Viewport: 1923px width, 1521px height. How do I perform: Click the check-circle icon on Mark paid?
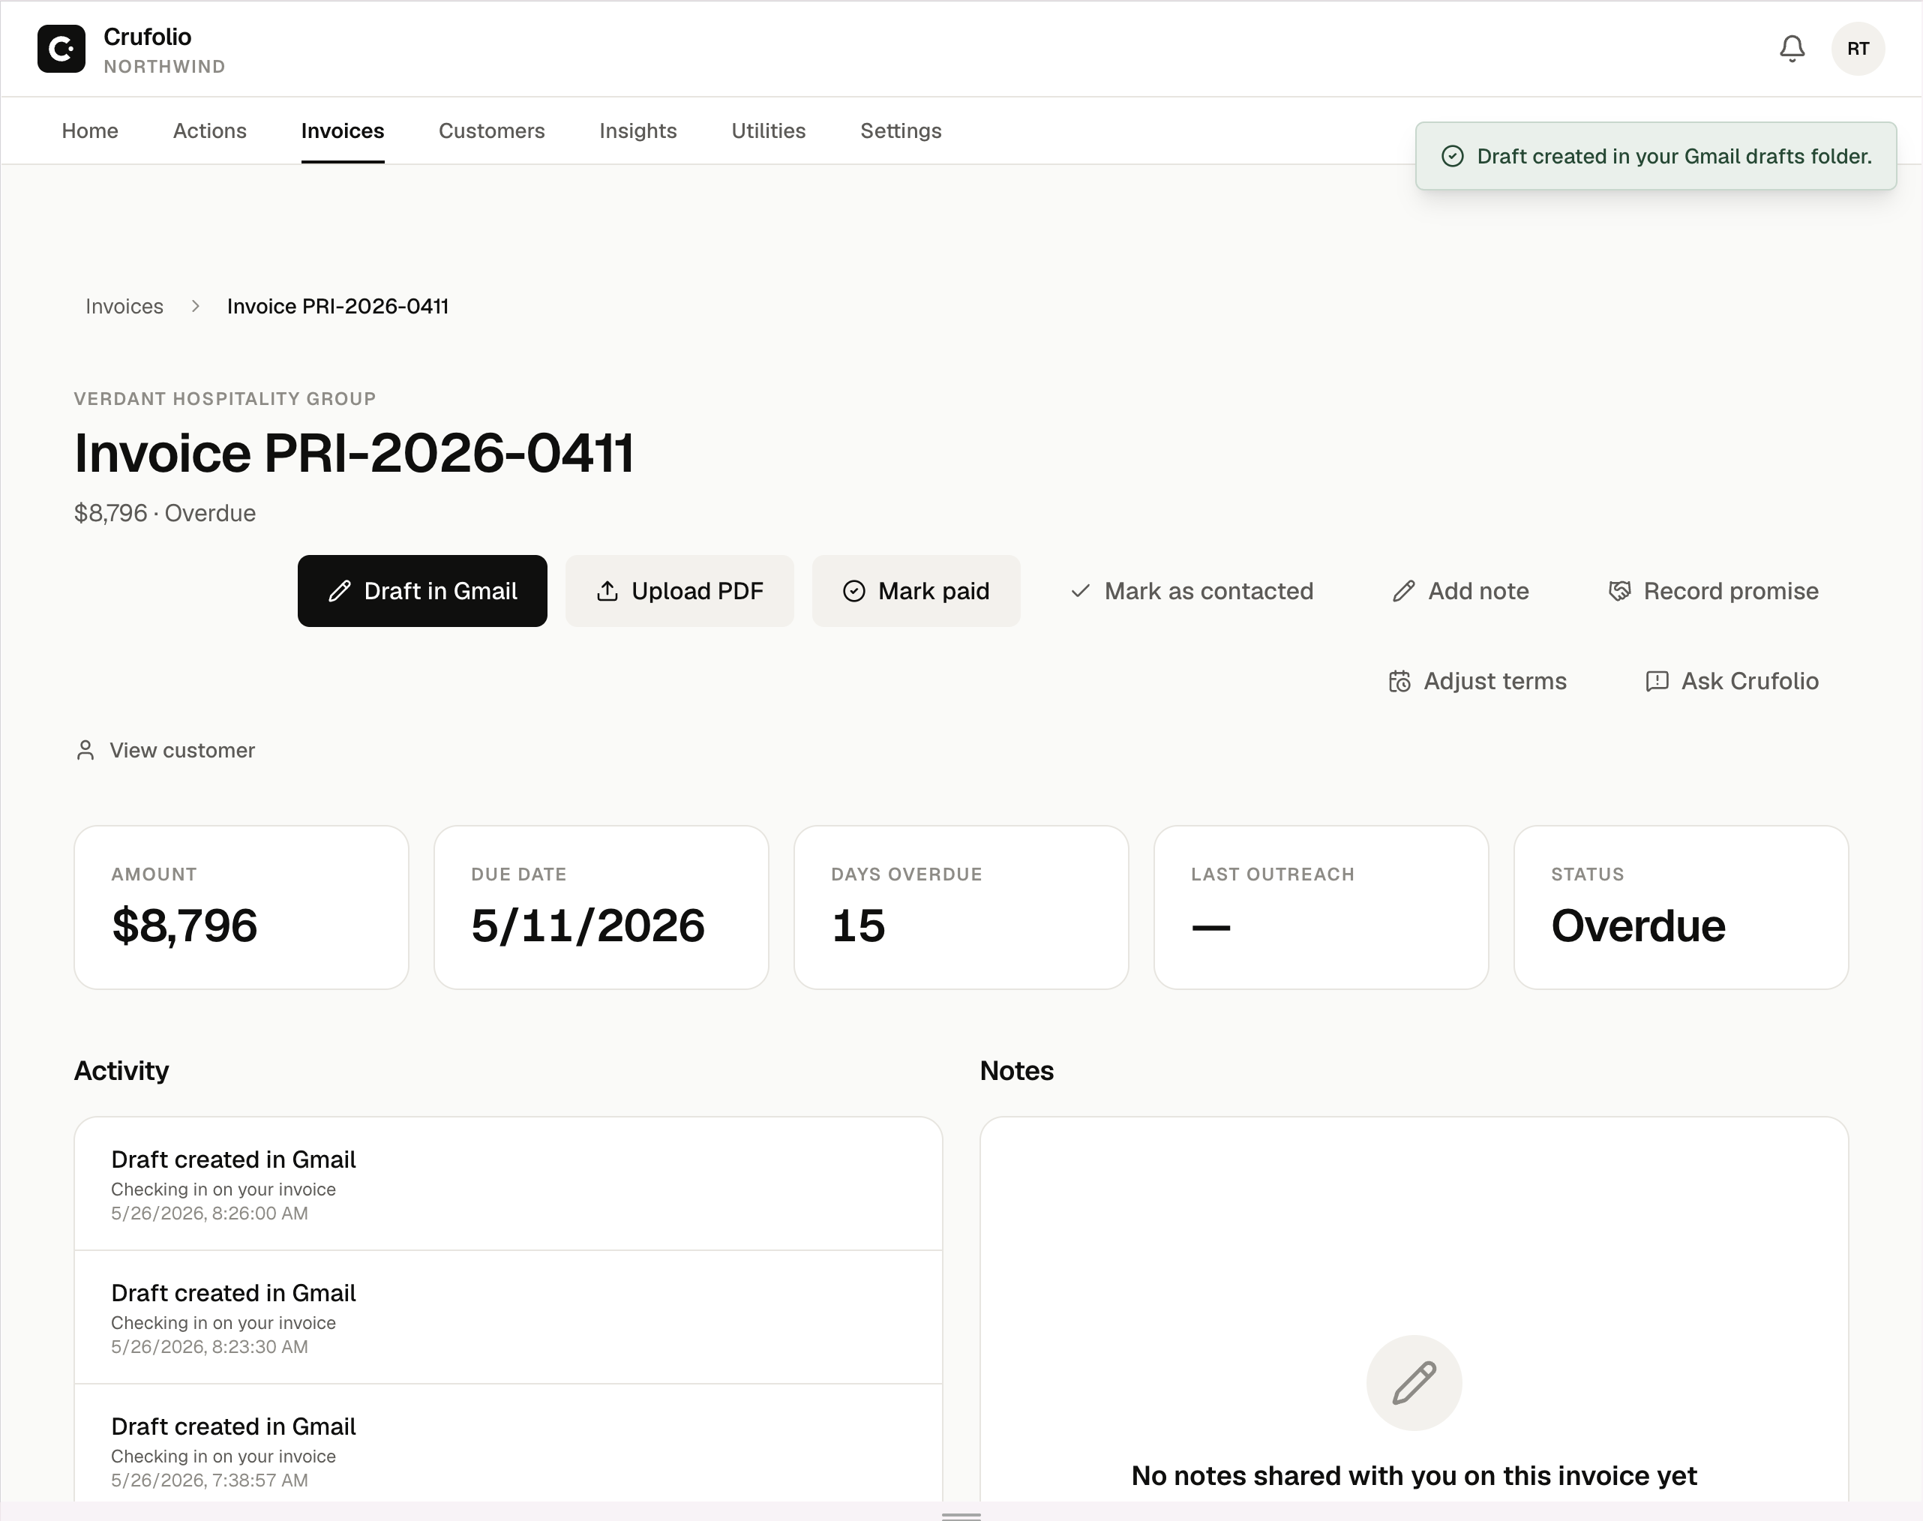853,591
